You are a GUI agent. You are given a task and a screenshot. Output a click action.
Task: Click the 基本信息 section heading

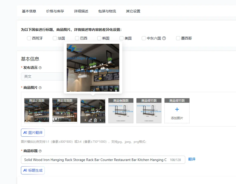pyautogui.click(x=30, y=59)
